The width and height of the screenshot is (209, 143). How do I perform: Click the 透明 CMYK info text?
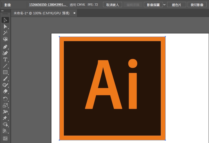point(77,5)
